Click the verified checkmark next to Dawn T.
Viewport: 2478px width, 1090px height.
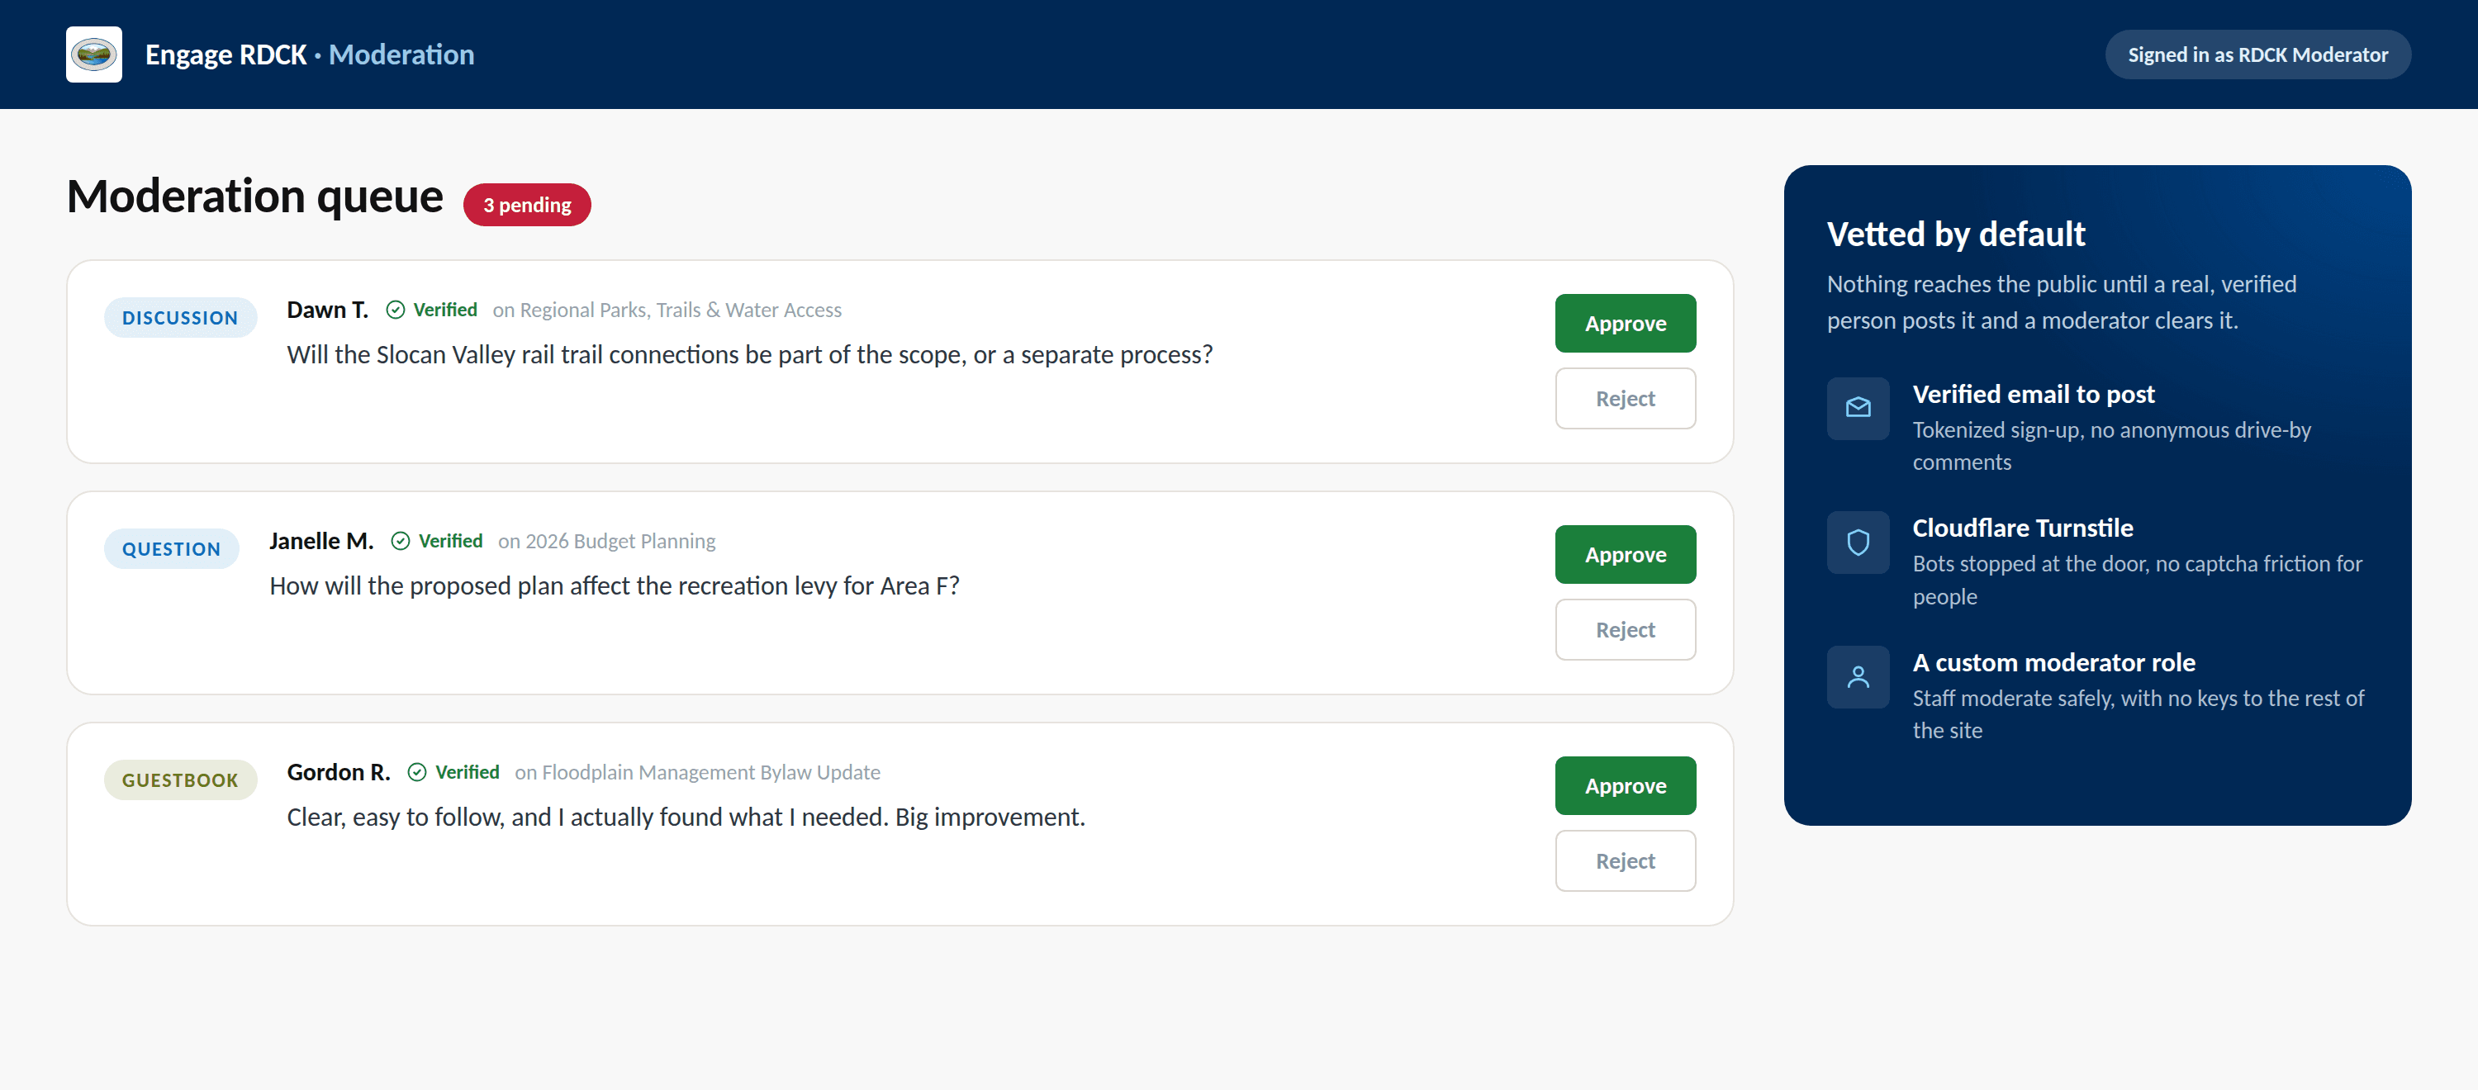396,310
